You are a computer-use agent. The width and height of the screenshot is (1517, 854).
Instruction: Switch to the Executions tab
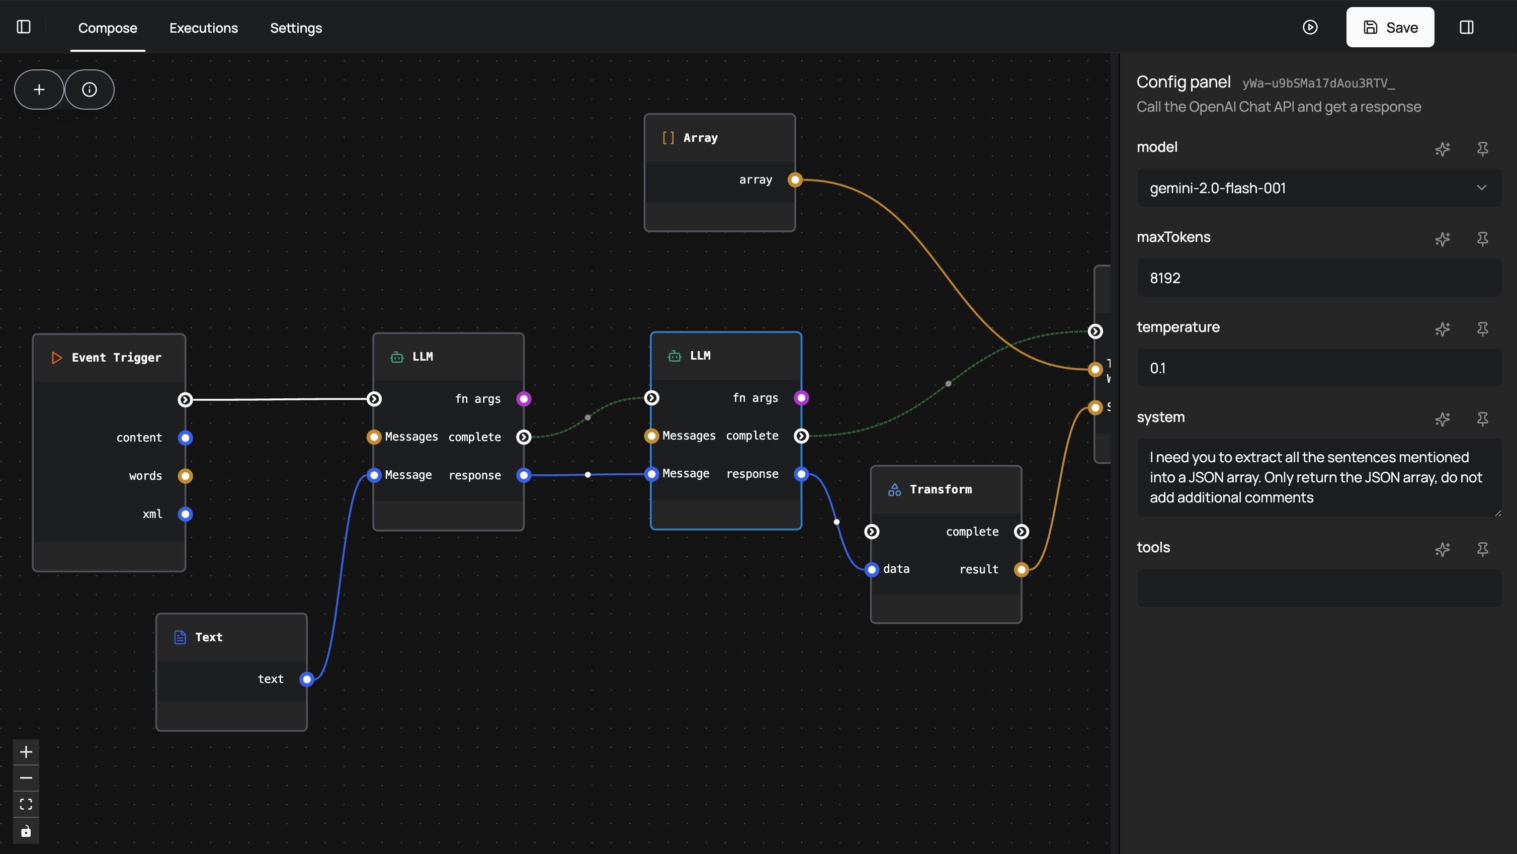click(x=203, y=28)
